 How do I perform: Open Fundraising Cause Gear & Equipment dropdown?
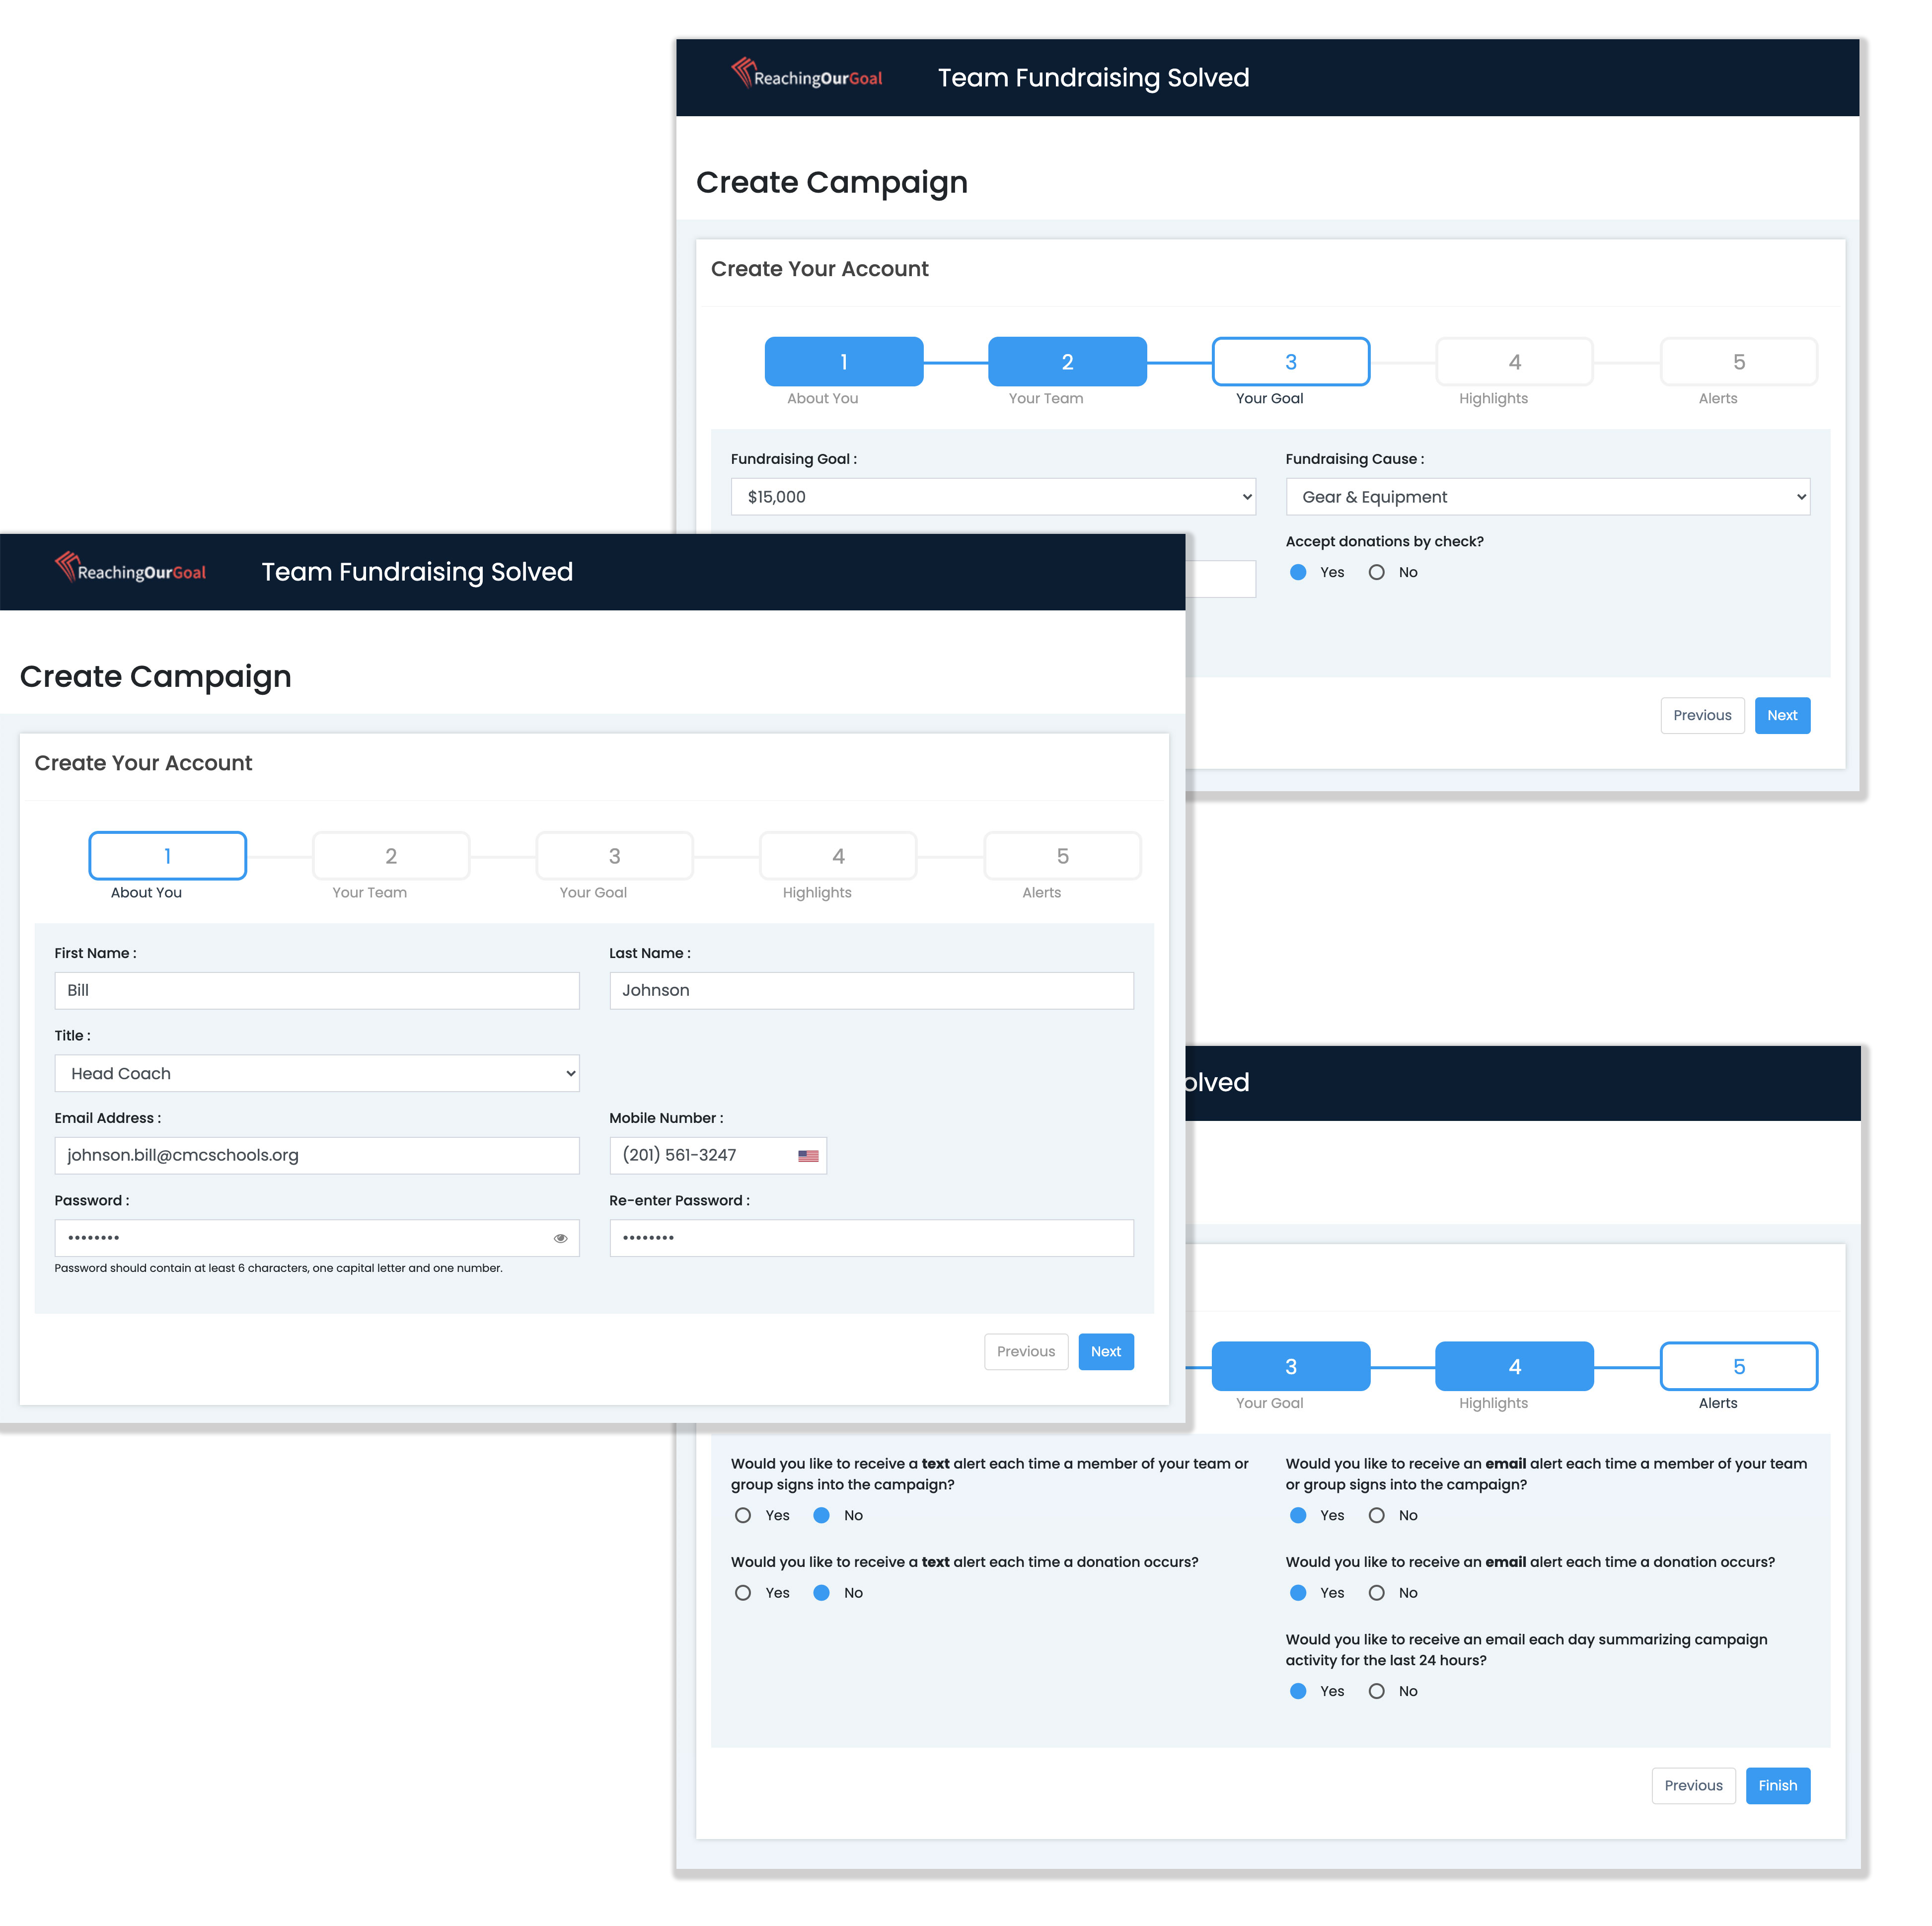click(x=1547, y=497)
